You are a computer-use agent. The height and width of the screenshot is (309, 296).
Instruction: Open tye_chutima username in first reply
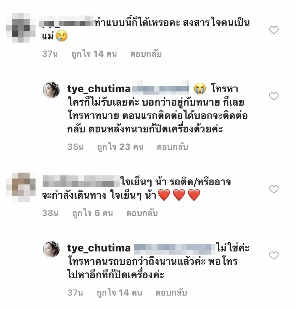click(99, 89)
